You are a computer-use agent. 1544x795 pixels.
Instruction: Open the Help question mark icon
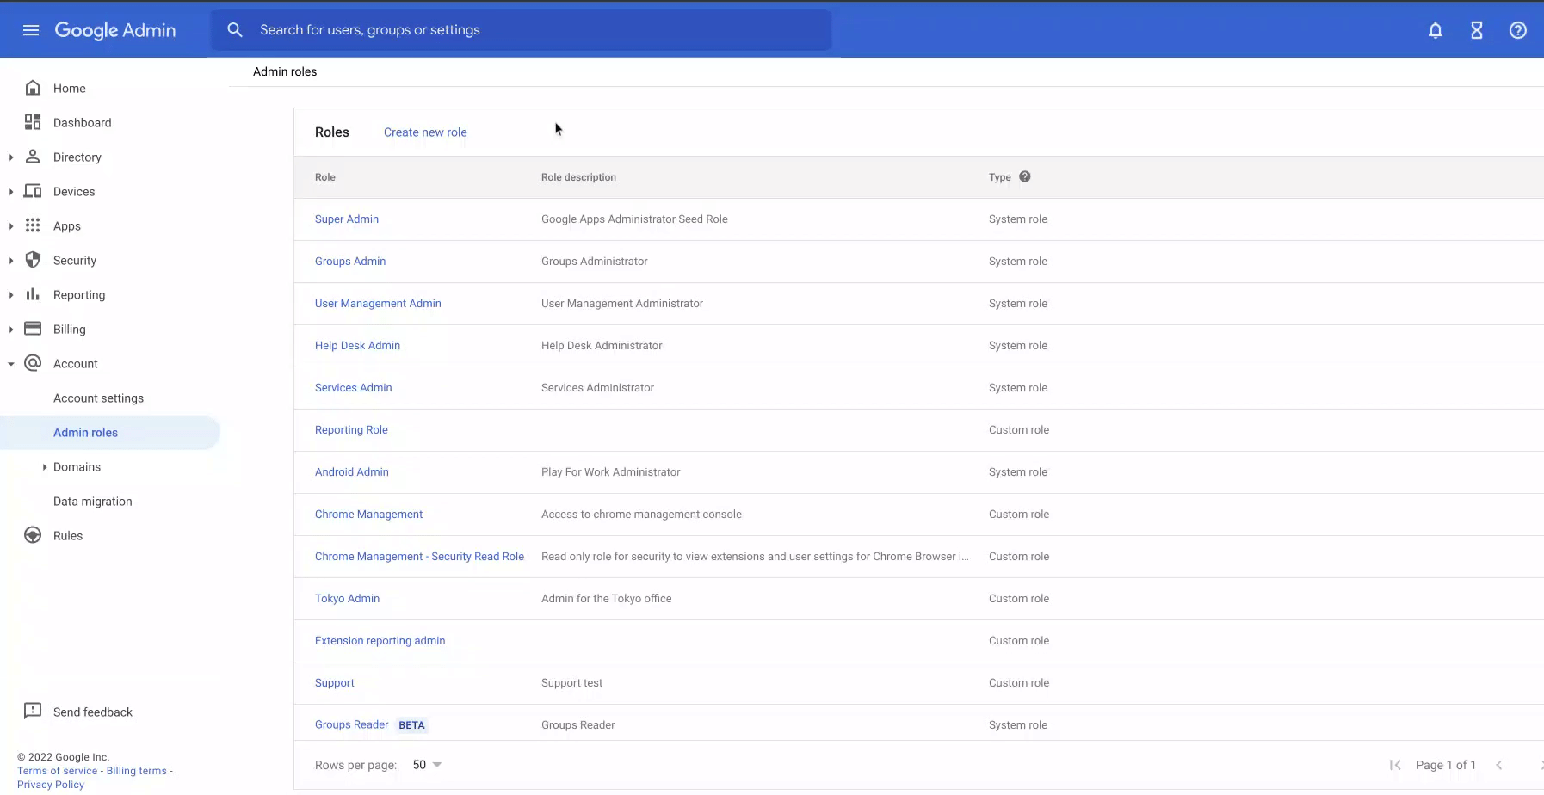(1518, 30)
